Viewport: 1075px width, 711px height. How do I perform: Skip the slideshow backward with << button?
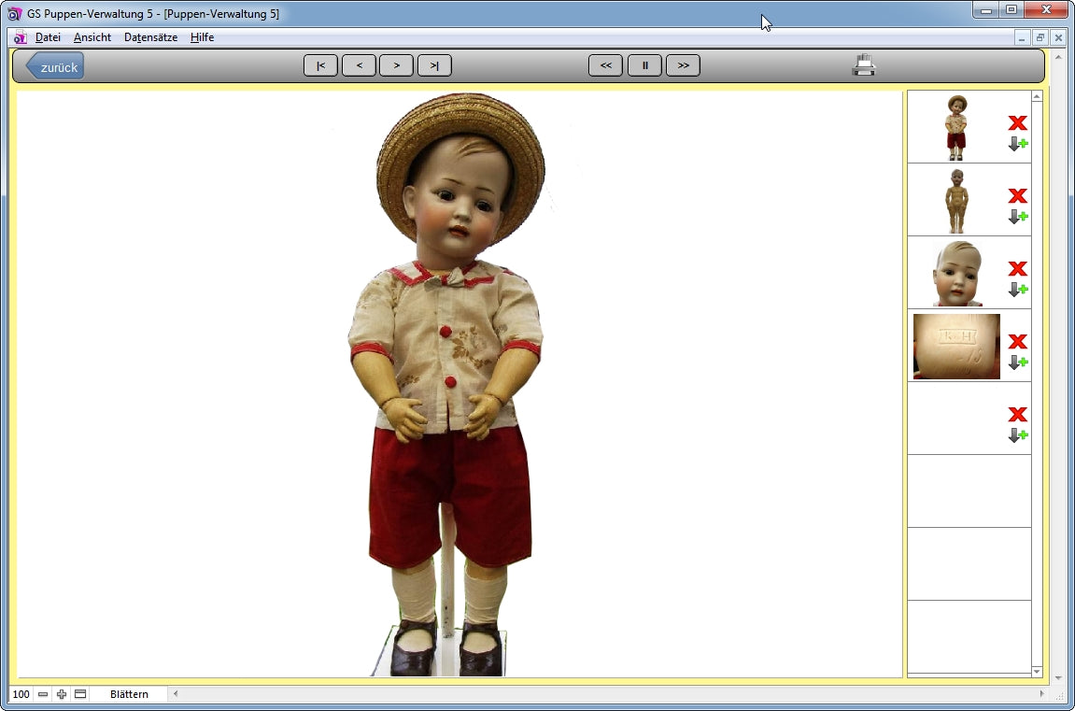pos(605,65)
